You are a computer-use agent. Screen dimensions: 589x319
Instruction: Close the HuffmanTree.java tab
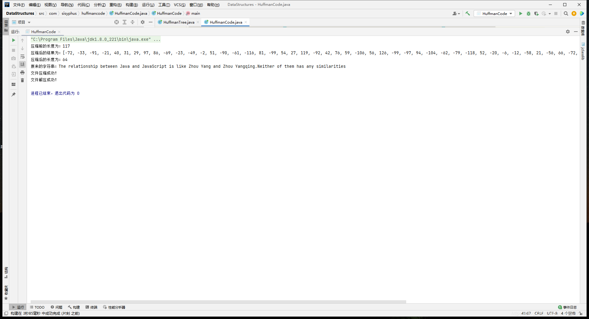coord(198,22)
